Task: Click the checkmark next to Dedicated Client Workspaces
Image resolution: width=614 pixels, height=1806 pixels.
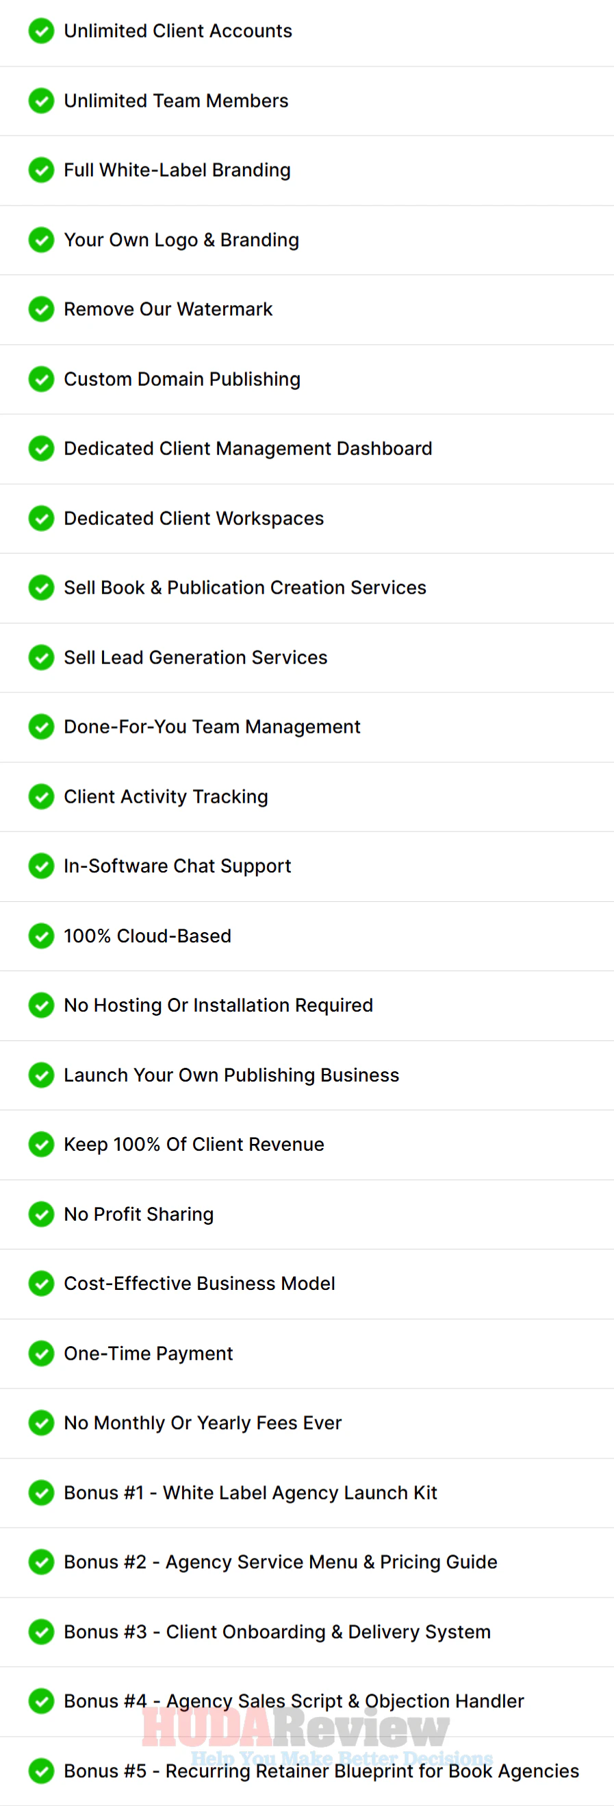Action: tap(41, 518)
